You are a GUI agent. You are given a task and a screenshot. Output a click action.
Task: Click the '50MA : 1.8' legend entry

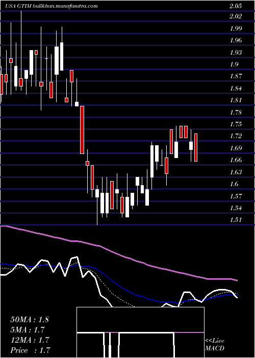(x=30, y=320)
